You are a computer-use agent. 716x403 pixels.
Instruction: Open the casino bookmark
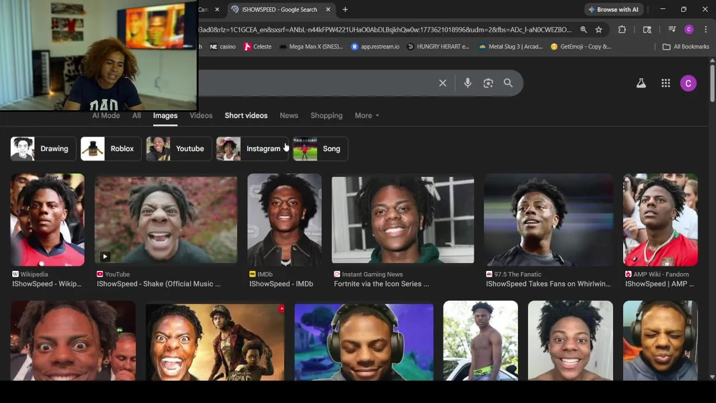pos(223,46)
